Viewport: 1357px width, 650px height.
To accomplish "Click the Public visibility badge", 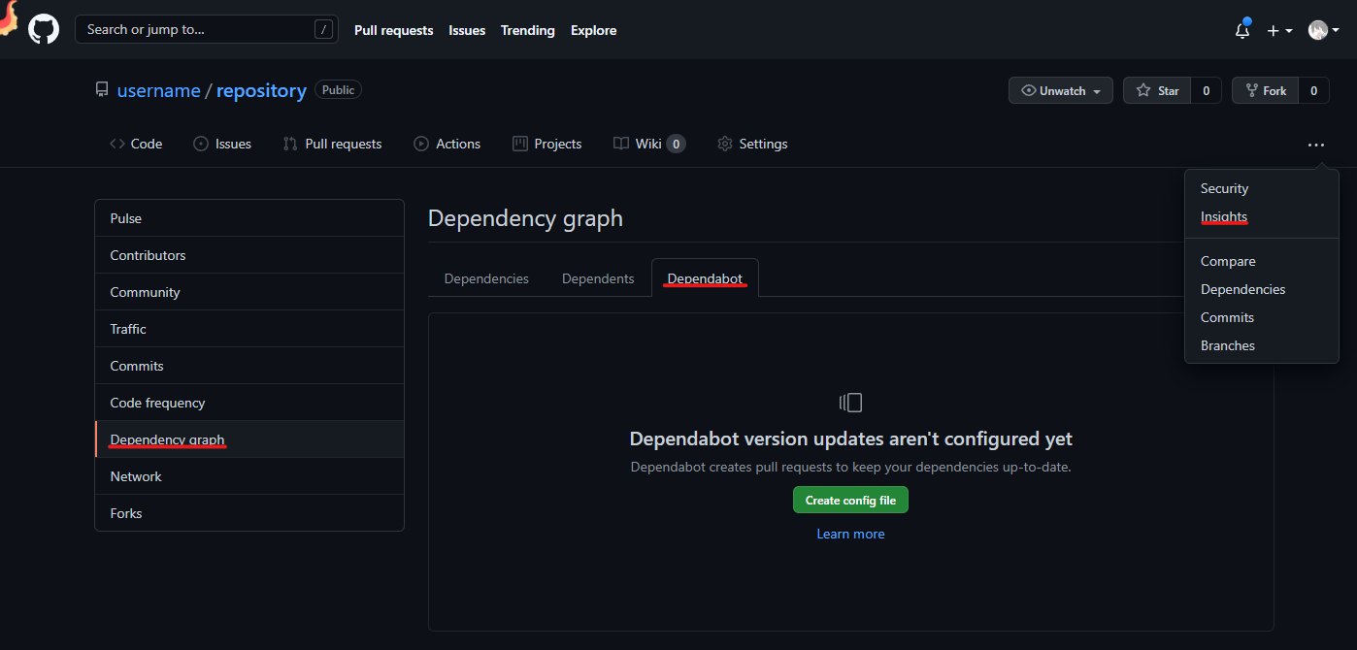I will 338,89.
